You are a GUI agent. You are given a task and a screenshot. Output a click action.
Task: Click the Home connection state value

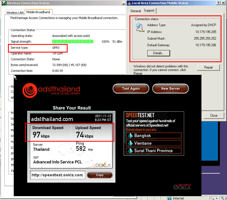(56, 59)
